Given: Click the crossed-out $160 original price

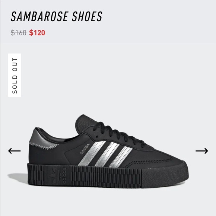Looking at the screenshot, I should click(x=19, y=33).
